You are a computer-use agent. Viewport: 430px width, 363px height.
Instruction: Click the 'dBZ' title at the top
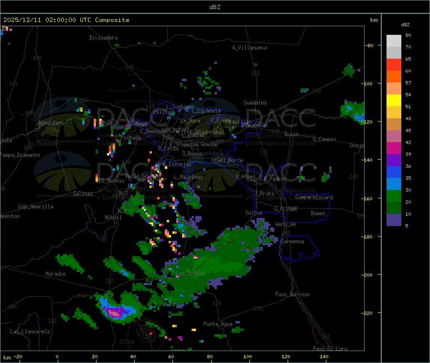[215, 7]
